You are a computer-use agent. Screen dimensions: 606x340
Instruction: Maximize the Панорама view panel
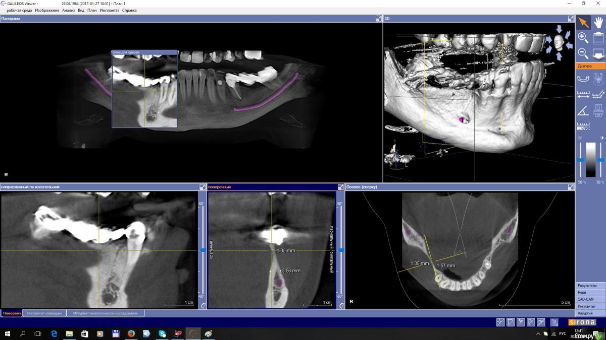pos(378,19)
